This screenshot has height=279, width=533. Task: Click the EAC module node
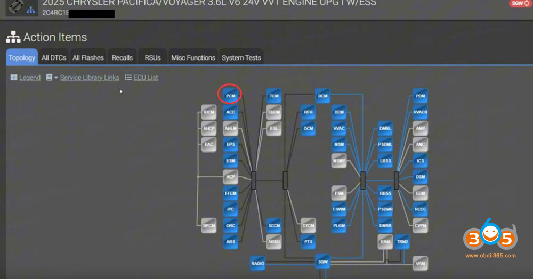point(209,145)
